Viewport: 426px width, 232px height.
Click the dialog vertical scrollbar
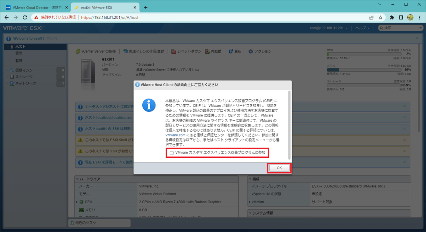(x=290, y=124)
